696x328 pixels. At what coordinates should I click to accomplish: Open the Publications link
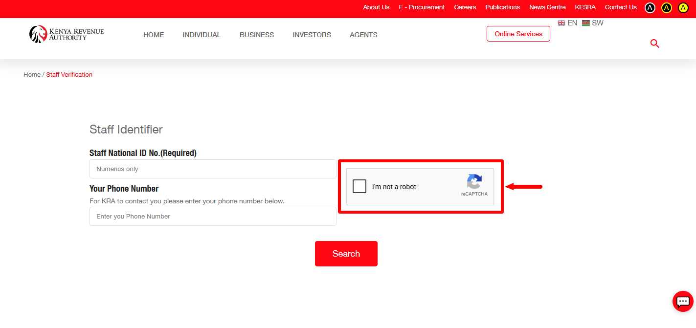(503, 7)
